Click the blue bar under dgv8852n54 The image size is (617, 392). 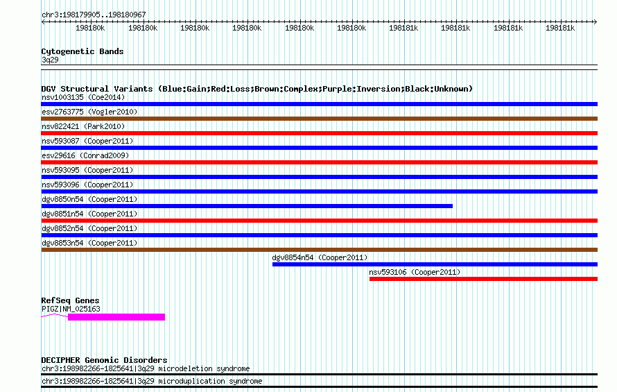point(319,235)
